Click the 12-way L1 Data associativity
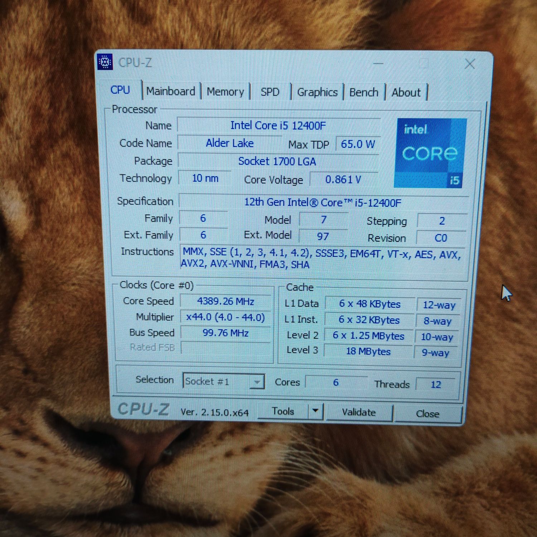The image size is (537, 537). tap(439, 305)
